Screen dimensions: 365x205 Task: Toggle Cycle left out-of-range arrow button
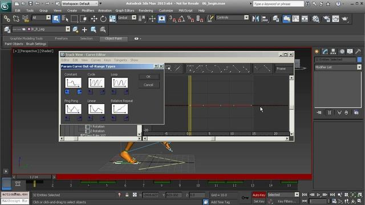(x=90, y=92)
